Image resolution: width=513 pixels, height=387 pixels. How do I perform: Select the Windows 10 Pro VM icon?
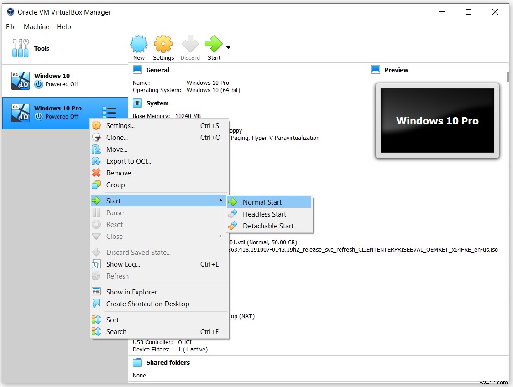20,113
